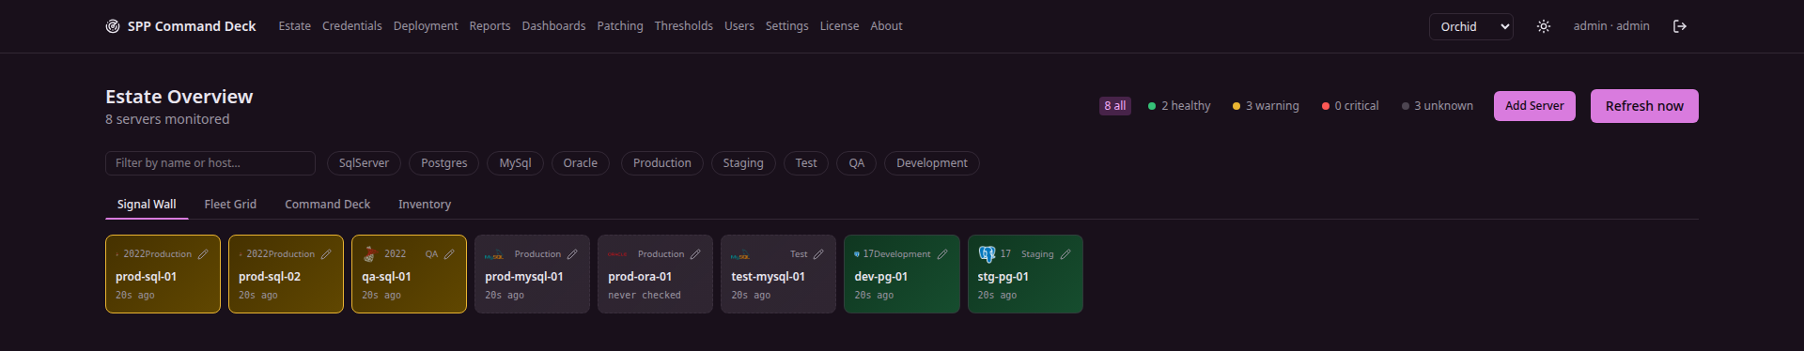Toggle the Oracle filter chip
Viewport: 1804px width, 351px height.
pyautogui.click(x=581, y=163)
